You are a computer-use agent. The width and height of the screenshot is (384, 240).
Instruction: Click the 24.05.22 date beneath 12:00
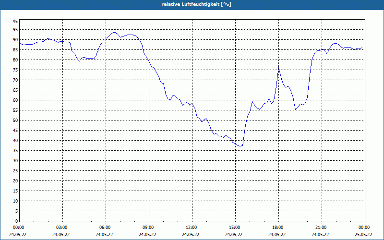point(191,235)
